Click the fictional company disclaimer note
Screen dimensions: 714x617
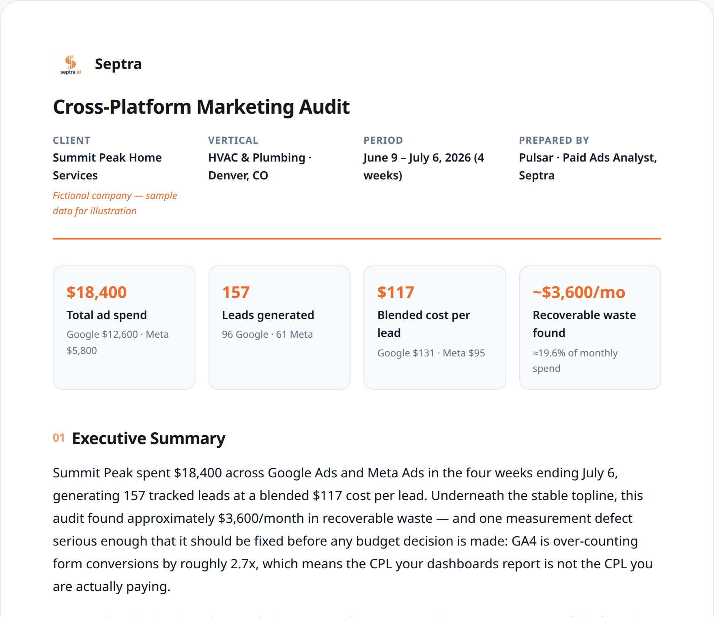(115, 203)
